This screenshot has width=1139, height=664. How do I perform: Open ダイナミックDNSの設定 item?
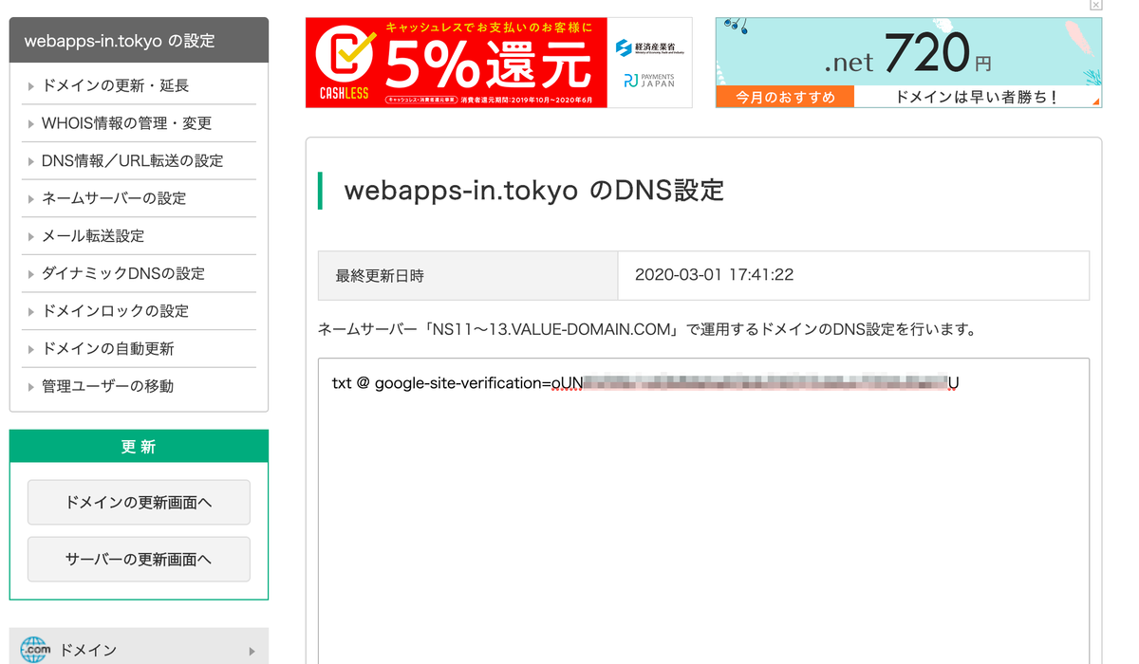[139, 273]
